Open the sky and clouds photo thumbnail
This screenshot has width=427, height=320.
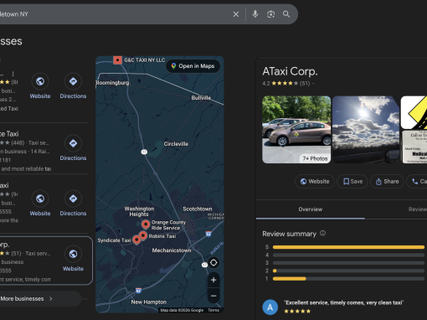point(366,130)
